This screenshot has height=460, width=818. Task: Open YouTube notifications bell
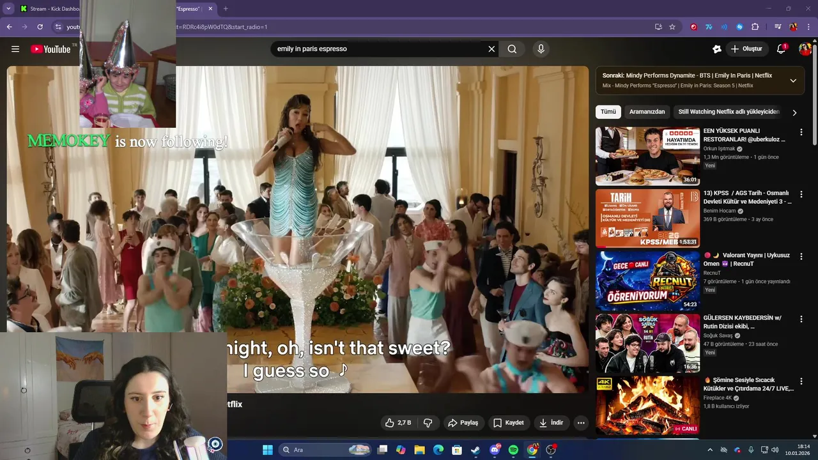[781, 49]
